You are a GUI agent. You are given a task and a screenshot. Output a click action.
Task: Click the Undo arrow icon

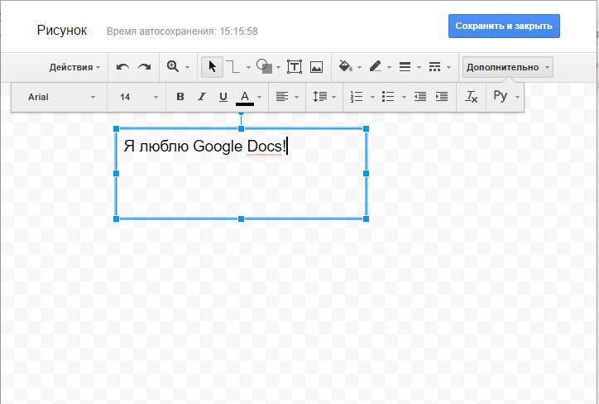(x=122, y=67)
